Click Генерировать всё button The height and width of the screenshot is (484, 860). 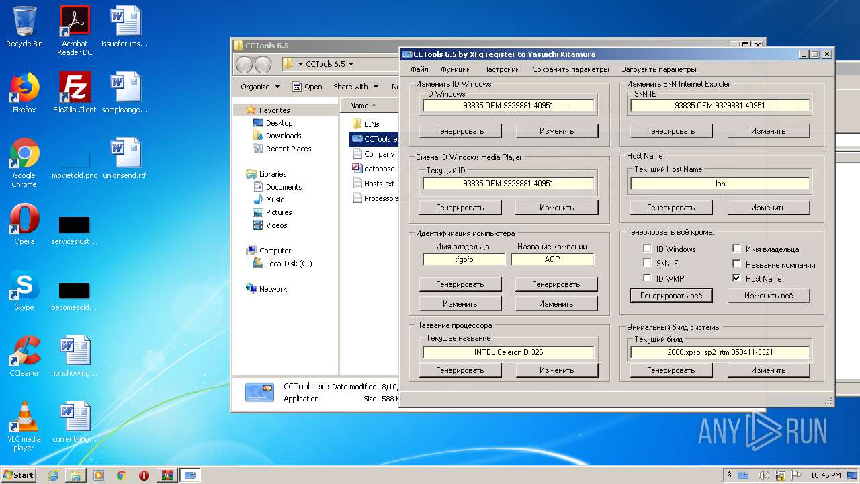[x=671, y=296]
